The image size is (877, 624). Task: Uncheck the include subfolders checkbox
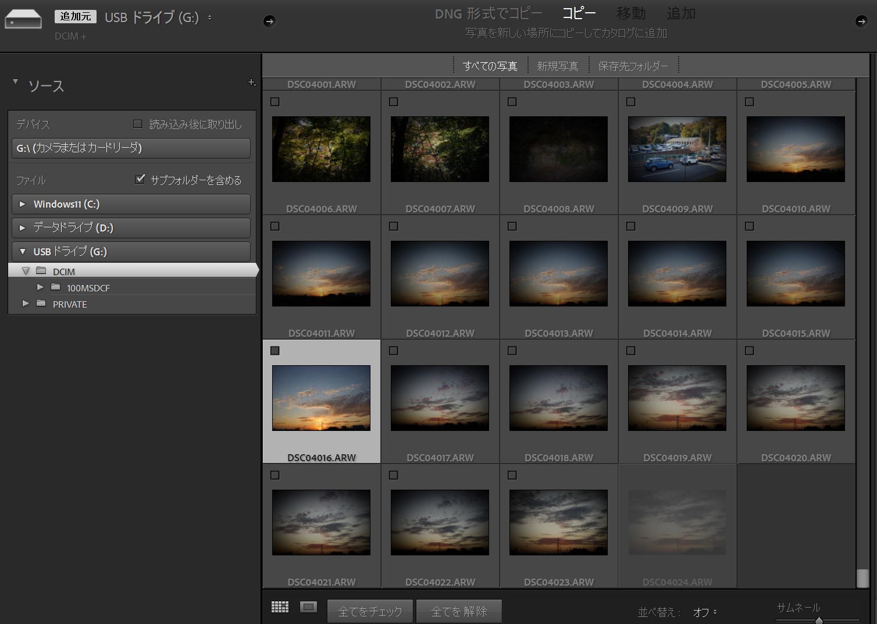pos(140,179)
